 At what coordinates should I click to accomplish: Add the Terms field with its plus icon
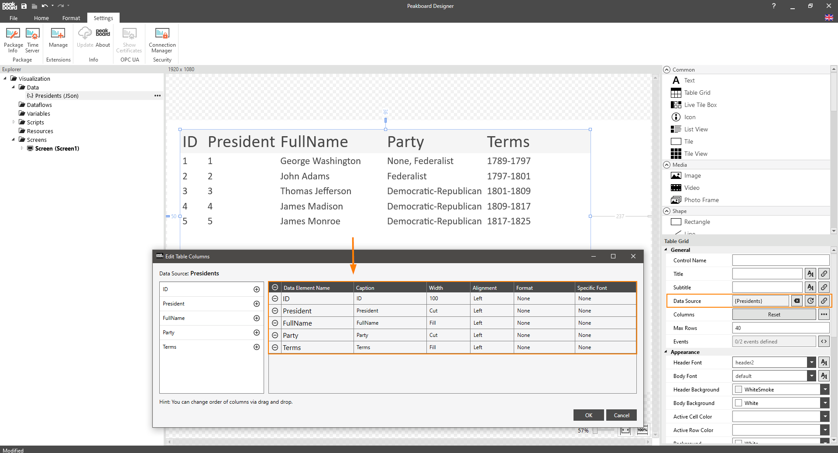(x=257, y=347)
